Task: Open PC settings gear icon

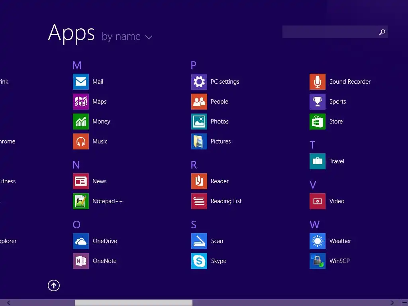Action: pyautogui.click(x=199, y=82)
